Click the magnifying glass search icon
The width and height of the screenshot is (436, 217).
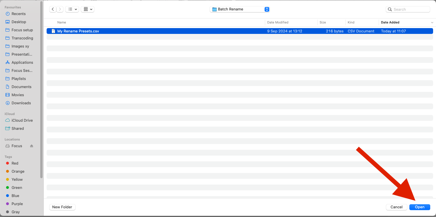(x=390, y=9)
